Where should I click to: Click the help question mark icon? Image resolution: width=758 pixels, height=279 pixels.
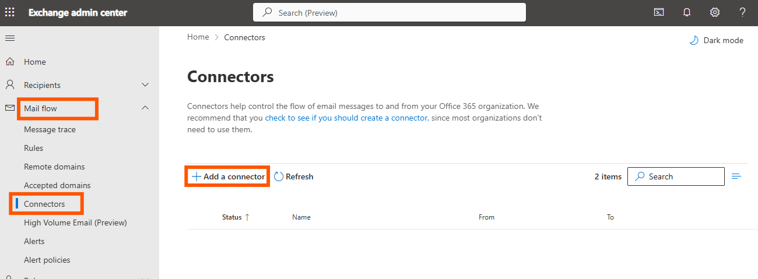[742, 12]
